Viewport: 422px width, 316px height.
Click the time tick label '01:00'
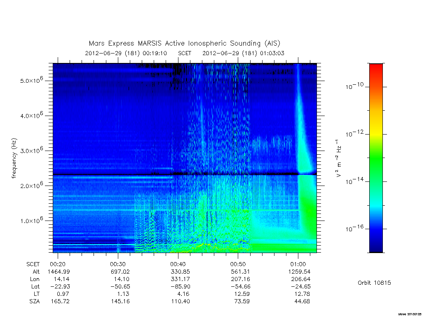298,265
